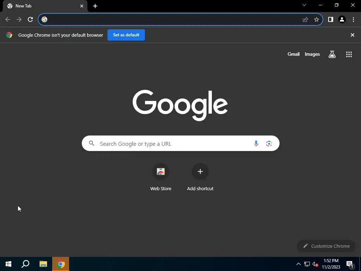The image size is (361, 271).
Task: Click the Chrome logo in the infobar
Action: point(9,35)
